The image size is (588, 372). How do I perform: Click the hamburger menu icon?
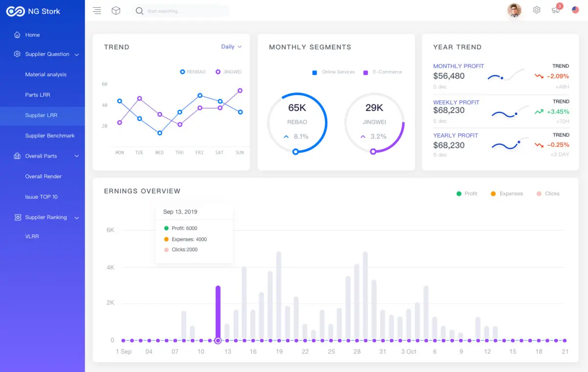click(x=97, y=11)
